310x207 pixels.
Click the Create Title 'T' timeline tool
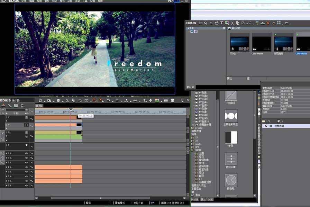[x=145, y=100]
